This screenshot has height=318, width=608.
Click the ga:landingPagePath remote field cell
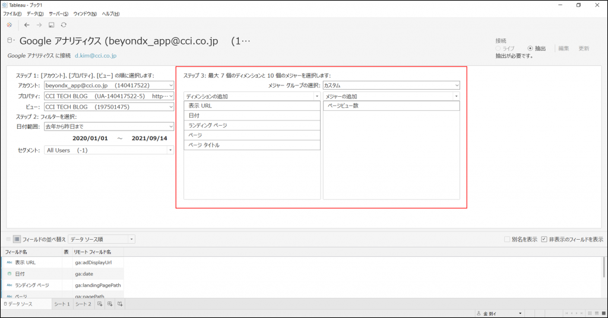(97, 285)
